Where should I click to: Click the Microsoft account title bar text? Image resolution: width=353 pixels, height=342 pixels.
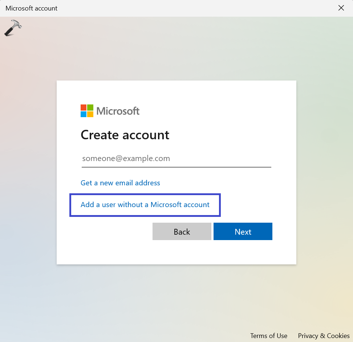click(x=32, y=8)
